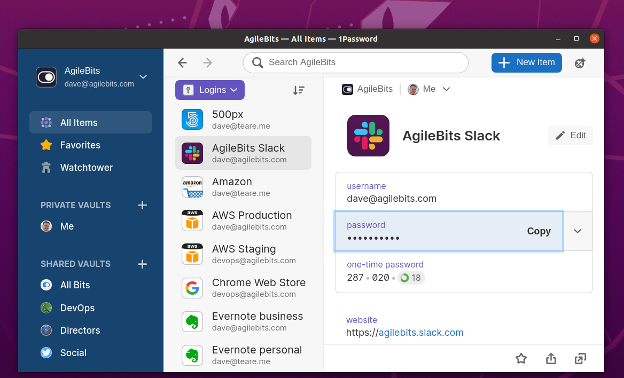This screenshot has width=624, height=378.
Task: Open the password field options chevron
Action: tap(577, 231)
